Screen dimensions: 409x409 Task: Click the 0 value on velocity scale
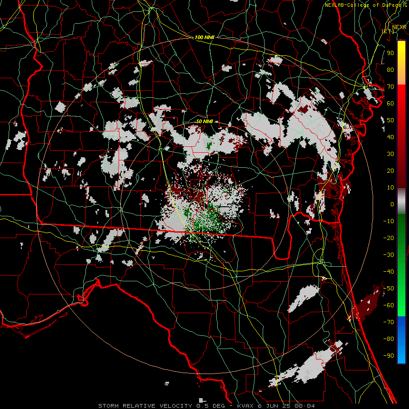[392, 204]
